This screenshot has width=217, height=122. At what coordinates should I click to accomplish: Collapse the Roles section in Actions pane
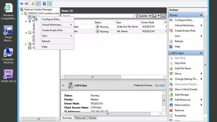(x=201, y=15)
